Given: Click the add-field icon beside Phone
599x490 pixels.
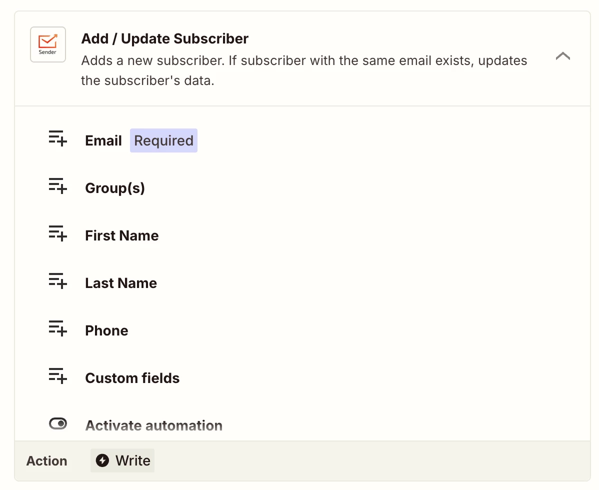Looking at the screenshot, I should [x=57, y=328].
